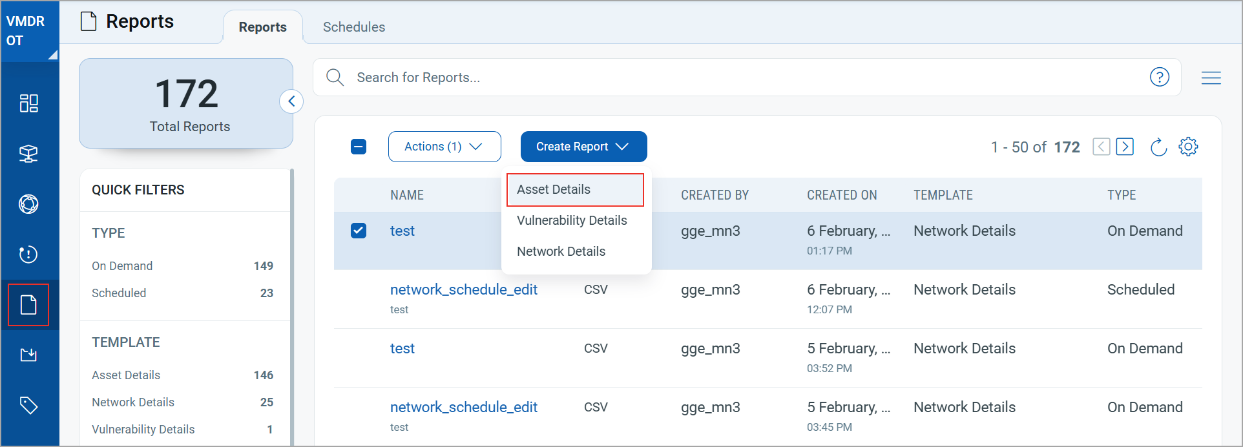Click the Search for Reports input field
Image resolution: width=1243 pixels, height=447 pixels.
click(x=746, y=78)
